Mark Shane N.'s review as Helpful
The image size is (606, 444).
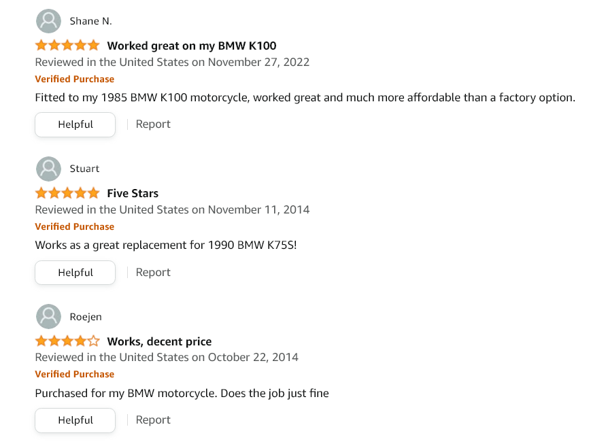coord(75,124)
